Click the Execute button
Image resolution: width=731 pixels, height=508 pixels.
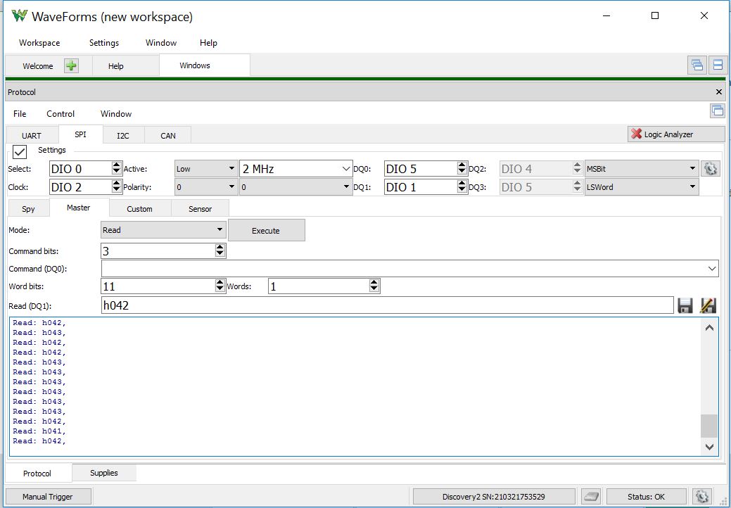point(266,230)
